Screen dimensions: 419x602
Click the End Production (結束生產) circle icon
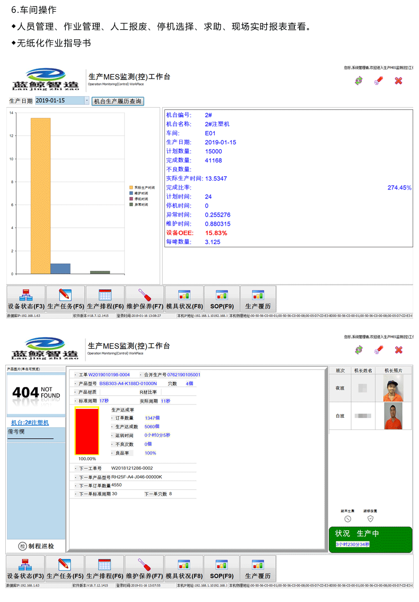348,519
